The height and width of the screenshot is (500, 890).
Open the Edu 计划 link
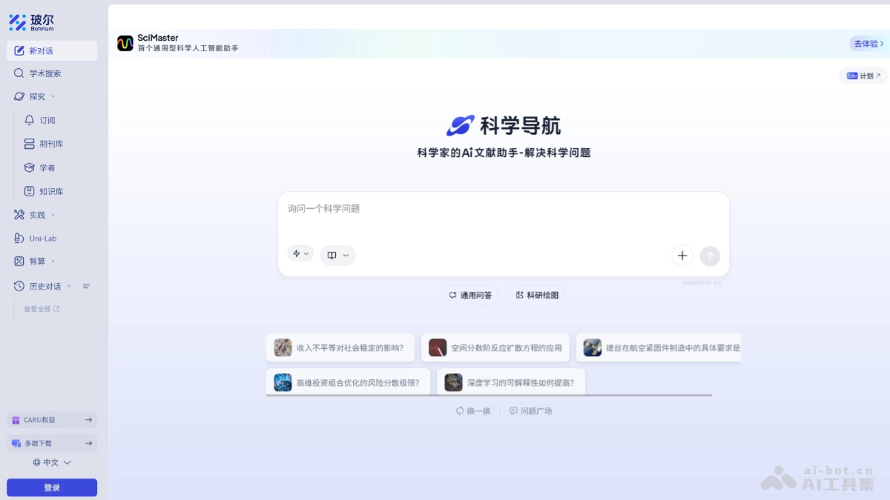(863, 76)
